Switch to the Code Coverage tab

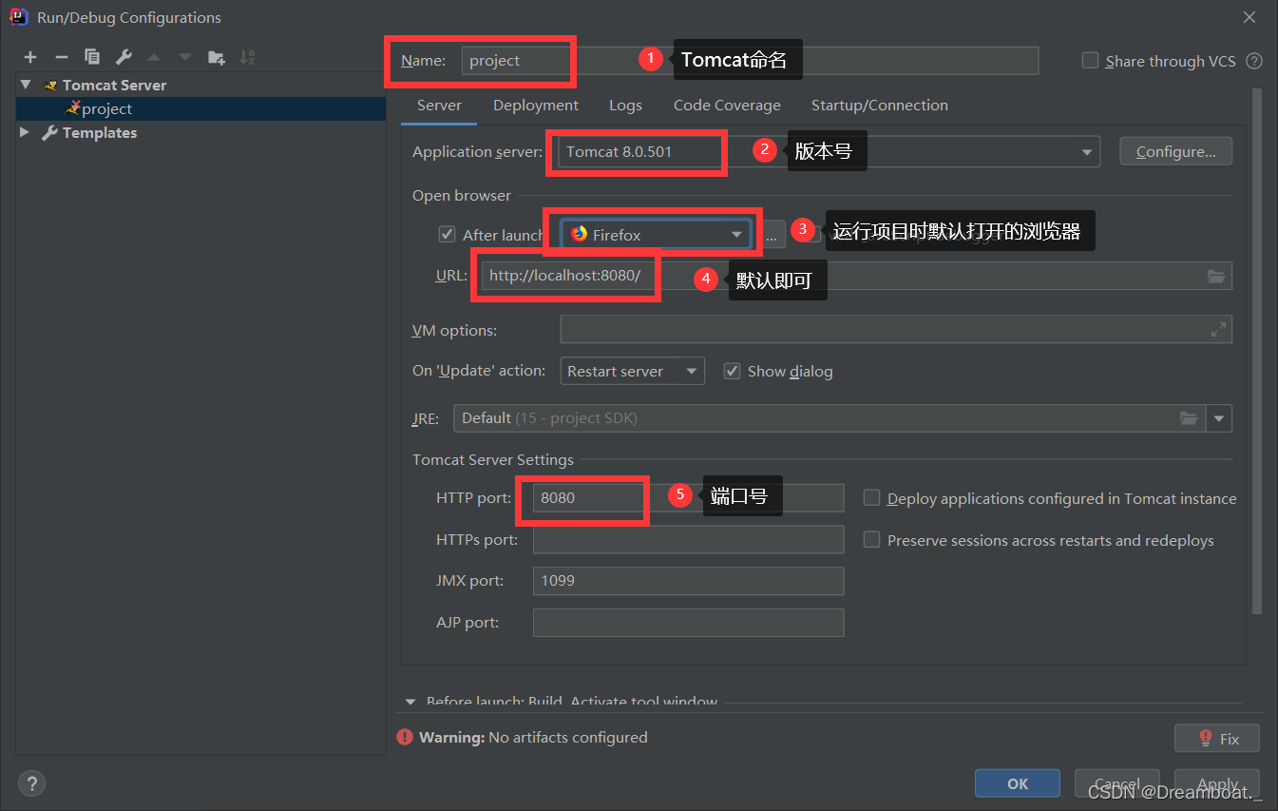coord(727,106)
